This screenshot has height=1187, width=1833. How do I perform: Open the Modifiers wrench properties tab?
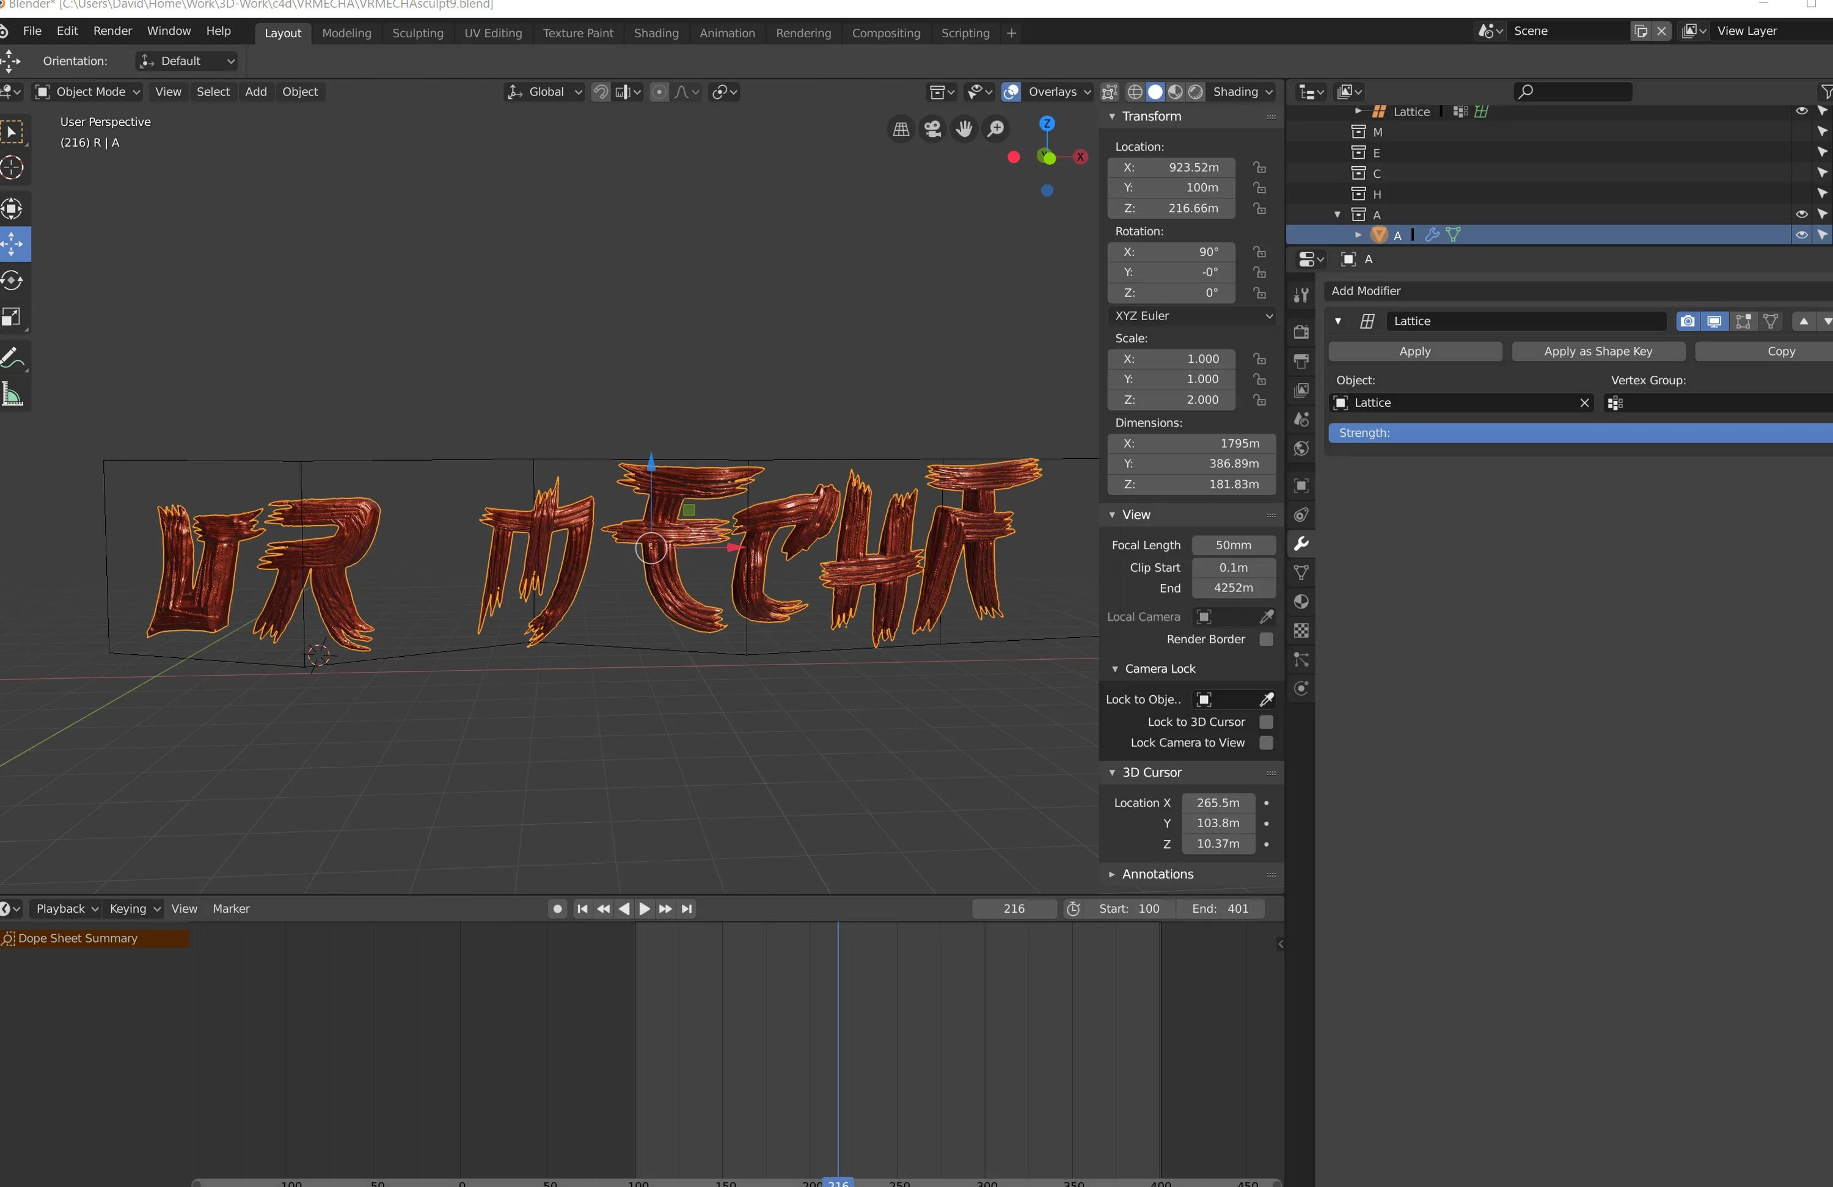[1301, 544]
